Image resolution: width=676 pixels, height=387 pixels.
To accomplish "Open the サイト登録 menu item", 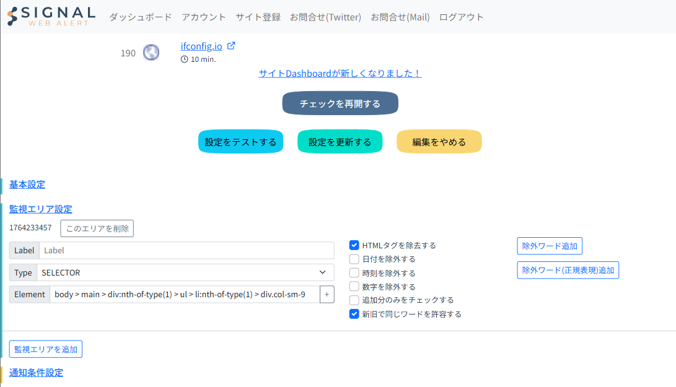I will 258,17.
